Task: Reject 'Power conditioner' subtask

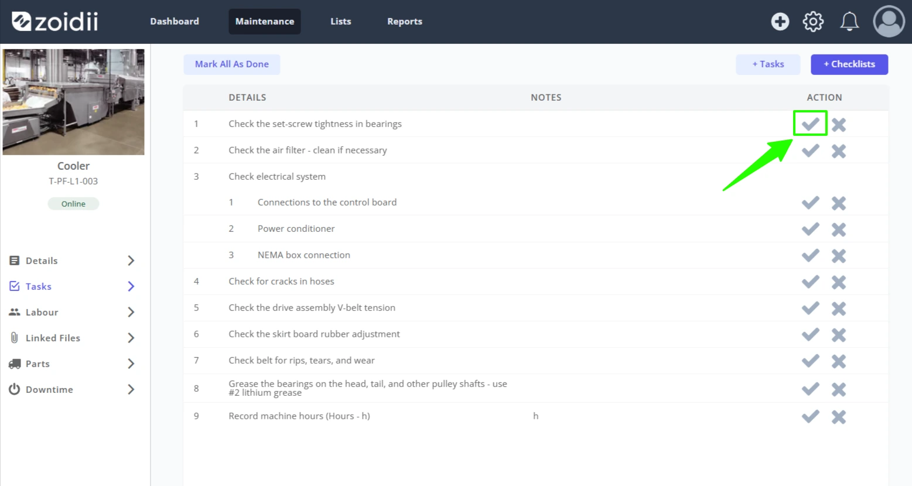Action: 839,230
